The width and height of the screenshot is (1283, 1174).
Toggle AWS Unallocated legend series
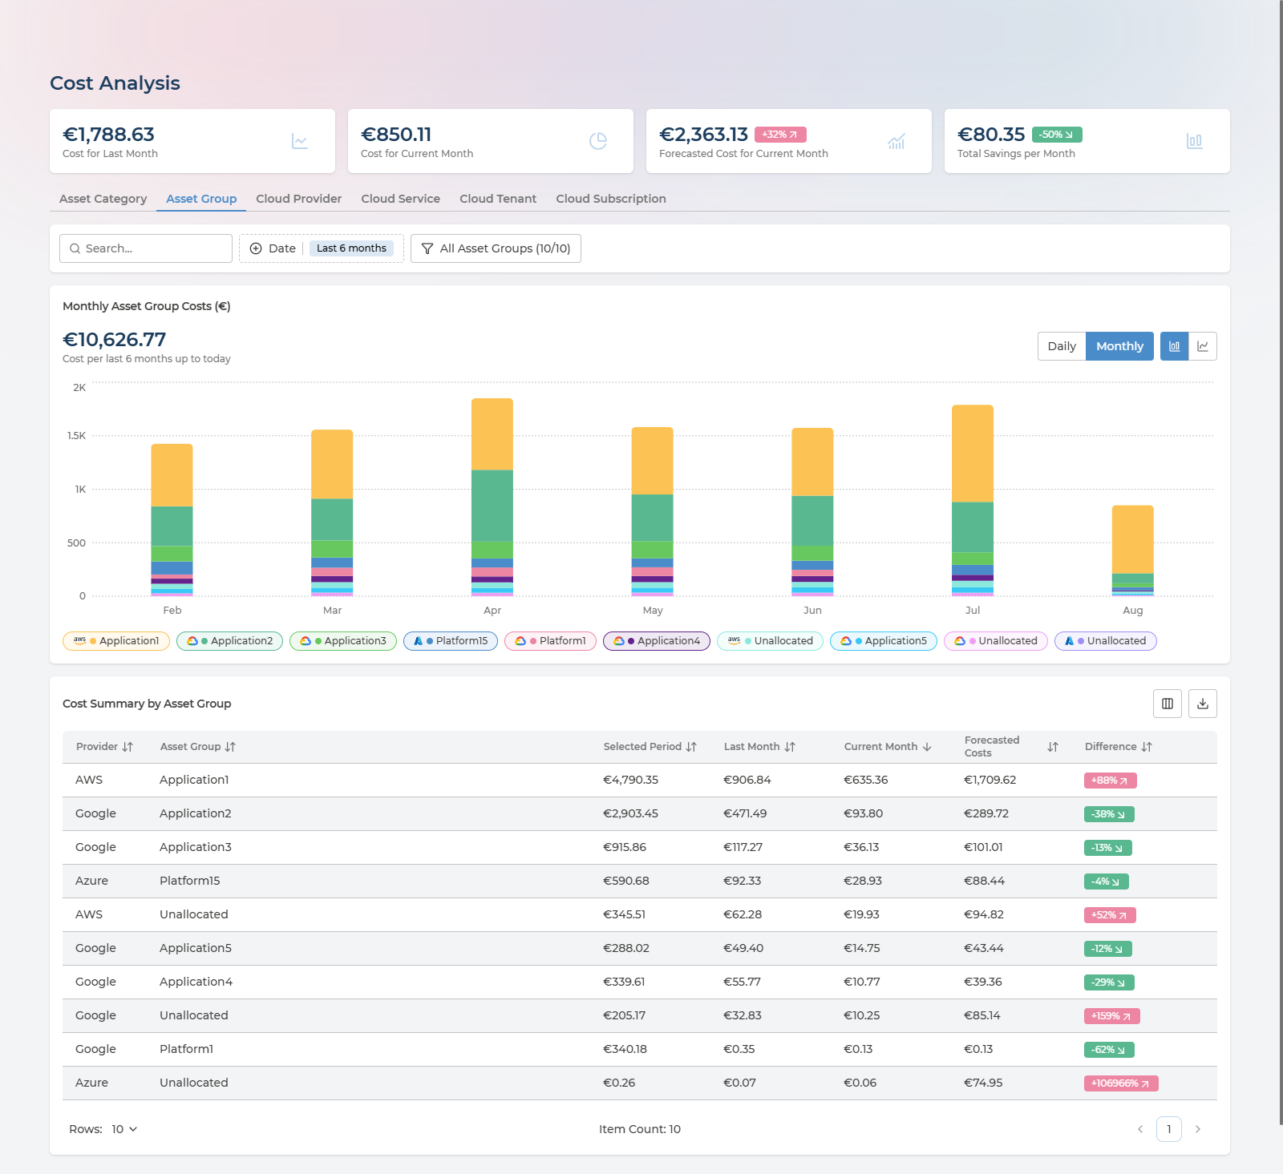[770, 641]
